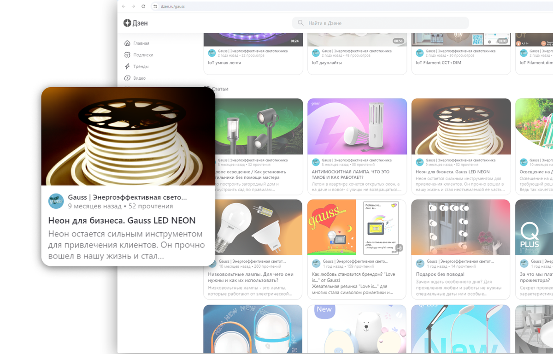This screenshot has width=553, height=354.
Task: Click channel name above Подарок без повода title
Action: (x=460, y=261)
